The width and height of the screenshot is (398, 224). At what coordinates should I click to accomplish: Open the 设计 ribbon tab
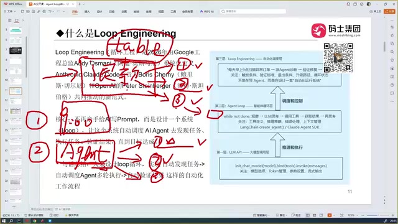point(99,12)
